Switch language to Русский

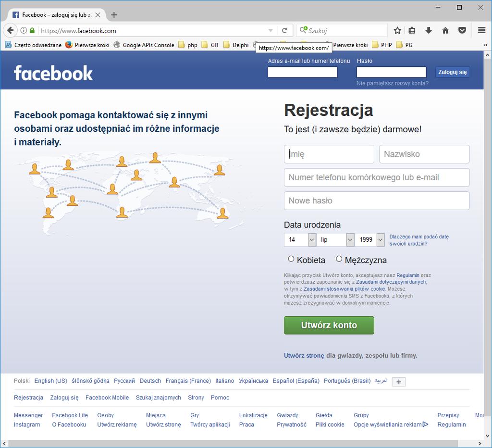pyautogui.click(x=124, y=381)
